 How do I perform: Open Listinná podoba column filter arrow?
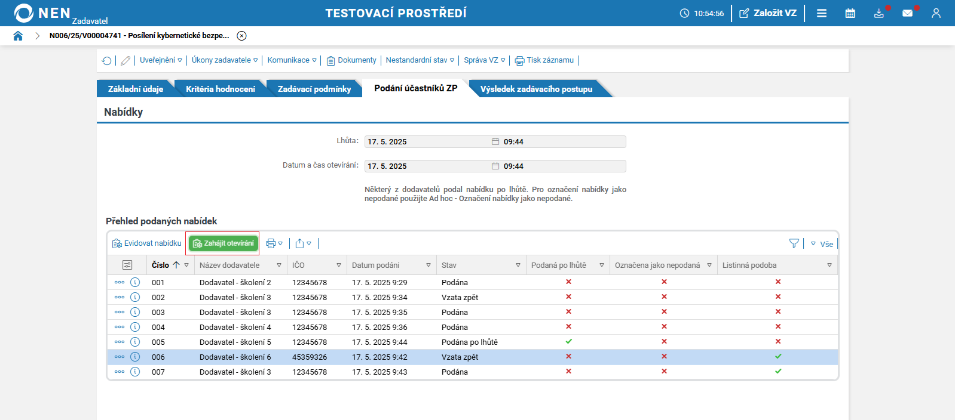829,265
